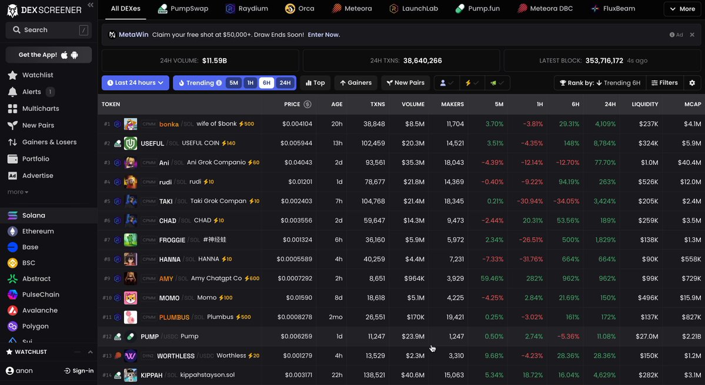Viewport: 705px width, 385px height.
Task: Select 24H trending timeframe
Action: [285, 83]
